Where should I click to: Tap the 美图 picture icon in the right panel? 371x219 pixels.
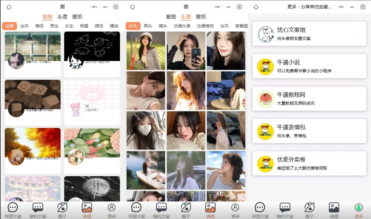[334, 208]
